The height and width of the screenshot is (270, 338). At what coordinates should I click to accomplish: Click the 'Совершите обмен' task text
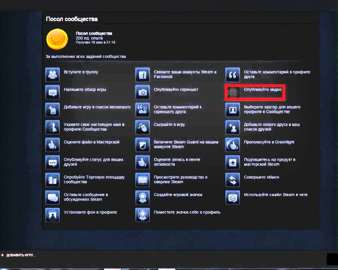[x=261, y=177]
